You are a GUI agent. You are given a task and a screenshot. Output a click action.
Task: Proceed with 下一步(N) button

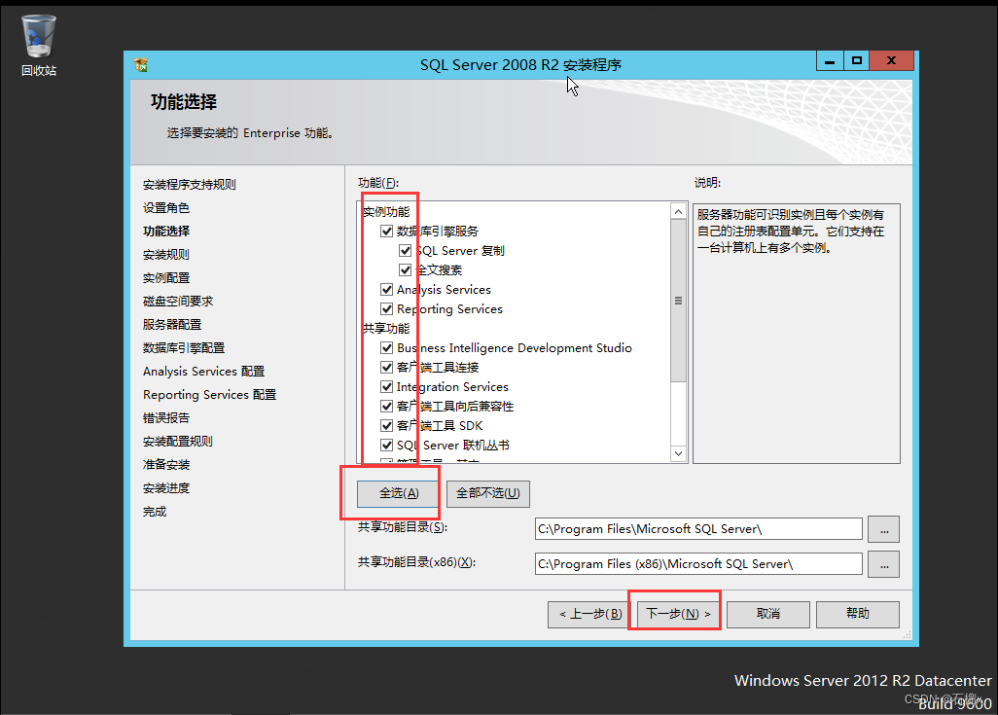679,614
